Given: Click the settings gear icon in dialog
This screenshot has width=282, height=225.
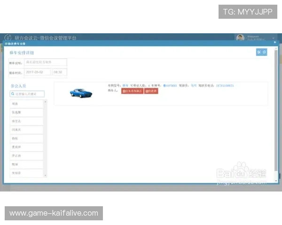Looking at the screenshot, I should (x=264, y=52).
